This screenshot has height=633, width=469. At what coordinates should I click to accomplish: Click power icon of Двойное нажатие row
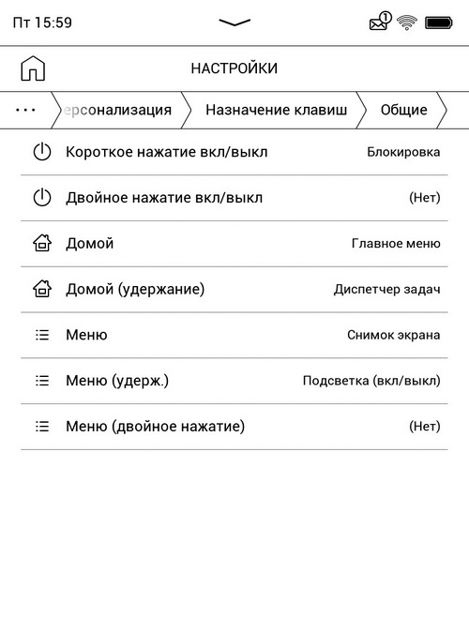coord(42,198)
